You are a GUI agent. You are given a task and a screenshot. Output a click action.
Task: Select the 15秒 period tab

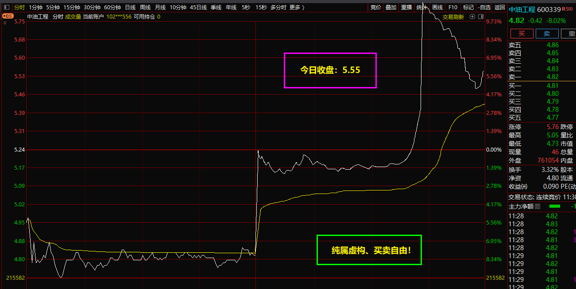coord(261,8)
